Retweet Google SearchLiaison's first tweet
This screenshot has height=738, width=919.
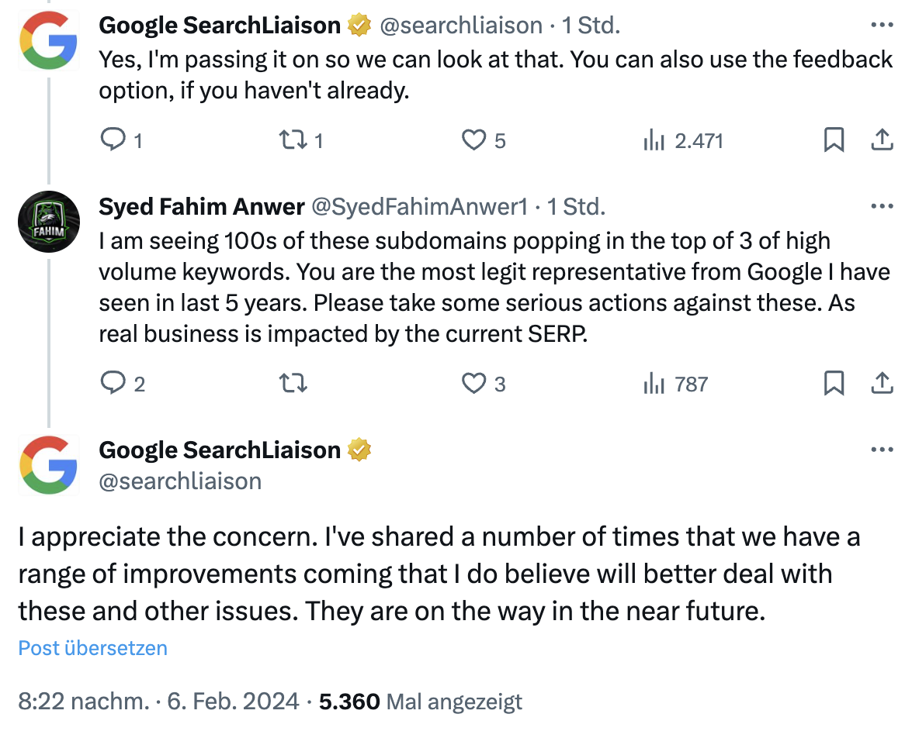pyautogui.click(x=293, y=140)
